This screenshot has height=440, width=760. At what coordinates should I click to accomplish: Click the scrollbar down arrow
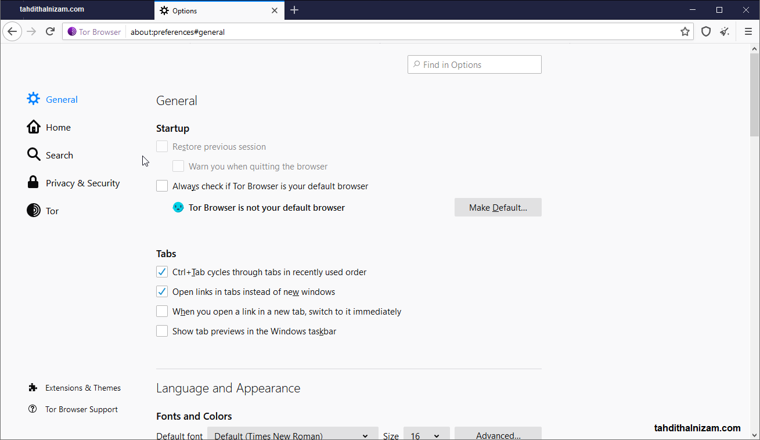[x=755, y=434]
